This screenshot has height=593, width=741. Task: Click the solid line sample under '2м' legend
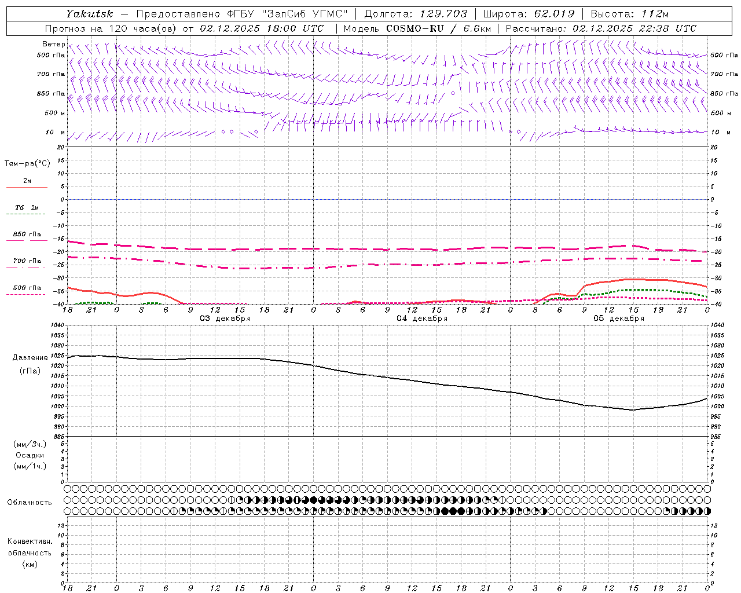[27, 188]
